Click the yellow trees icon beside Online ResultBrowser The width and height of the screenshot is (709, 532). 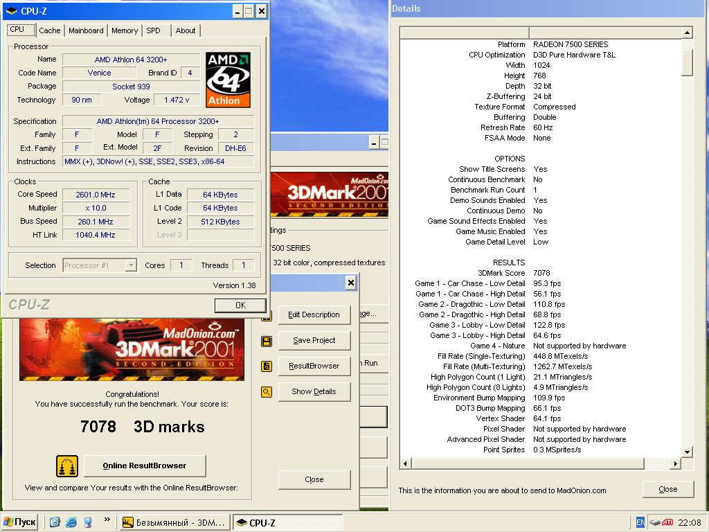tap(67, 466)
